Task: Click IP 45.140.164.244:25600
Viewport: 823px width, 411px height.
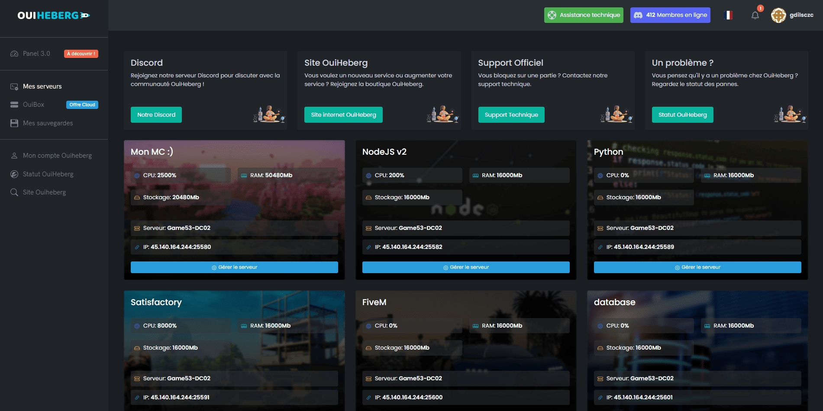Action: [466, 398]
